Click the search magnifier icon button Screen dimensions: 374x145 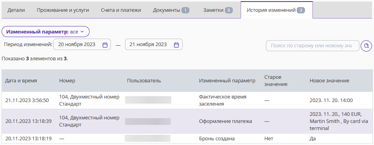tap(366, 46)
